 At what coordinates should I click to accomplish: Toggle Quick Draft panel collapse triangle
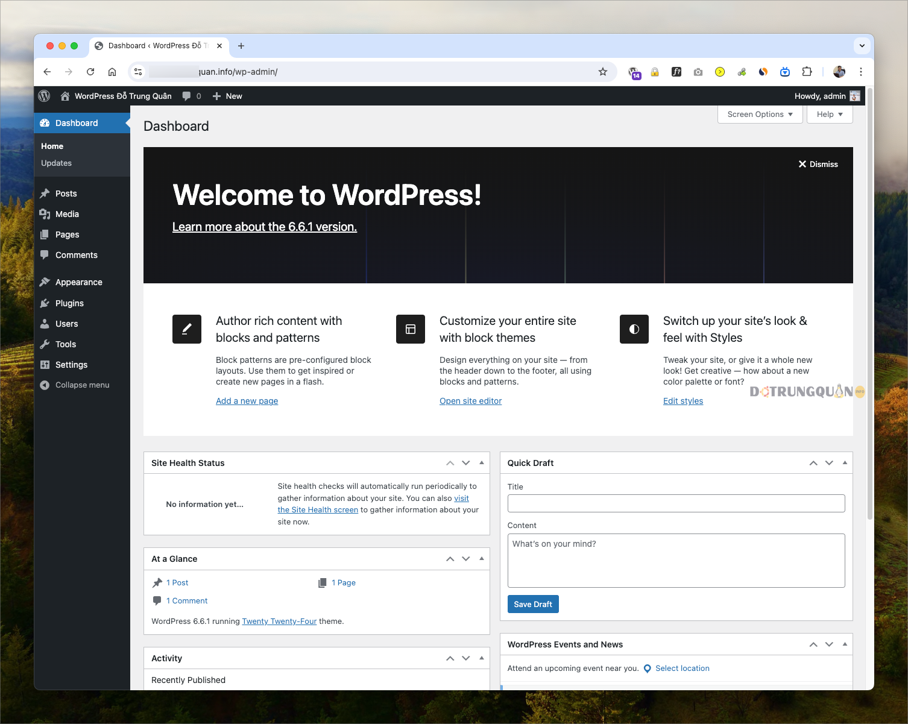click(845, 462)
